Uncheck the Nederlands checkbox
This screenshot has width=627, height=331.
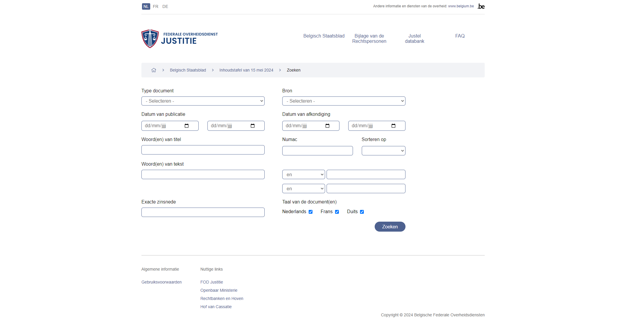(x=310, y=212)
